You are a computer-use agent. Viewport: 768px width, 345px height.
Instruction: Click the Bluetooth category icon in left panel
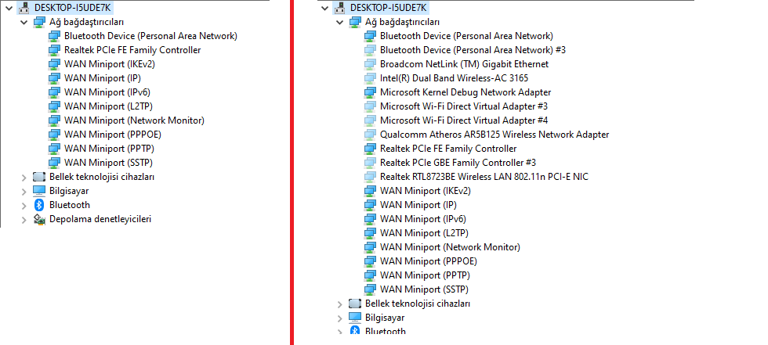click(39, 205)
